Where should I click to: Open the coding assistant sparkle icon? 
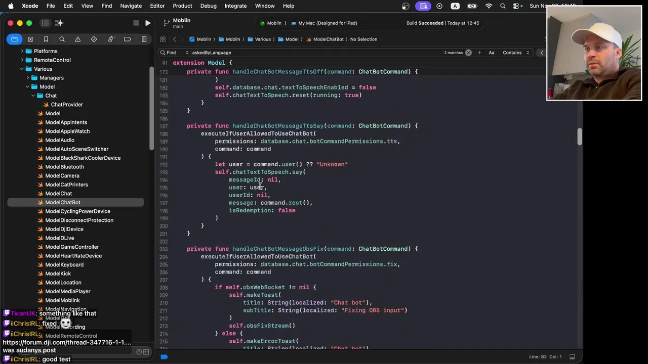click(x=59, y=23)
